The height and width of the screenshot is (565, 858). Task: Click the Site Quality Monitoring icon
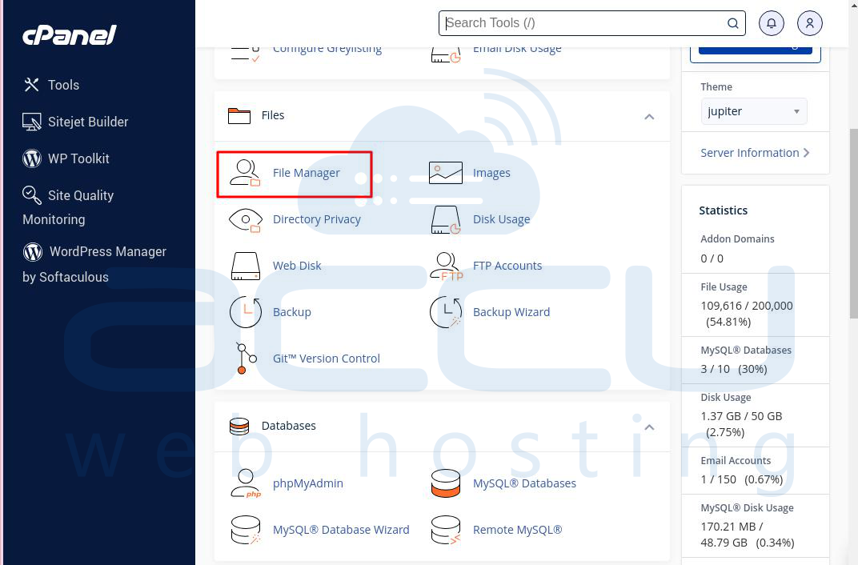[x=31, y=194]
